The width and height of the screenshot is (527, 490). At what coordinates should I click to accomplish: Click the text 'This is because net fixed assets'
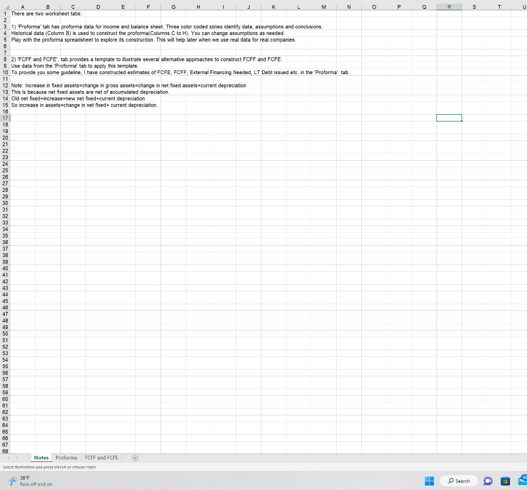[90, 92]
